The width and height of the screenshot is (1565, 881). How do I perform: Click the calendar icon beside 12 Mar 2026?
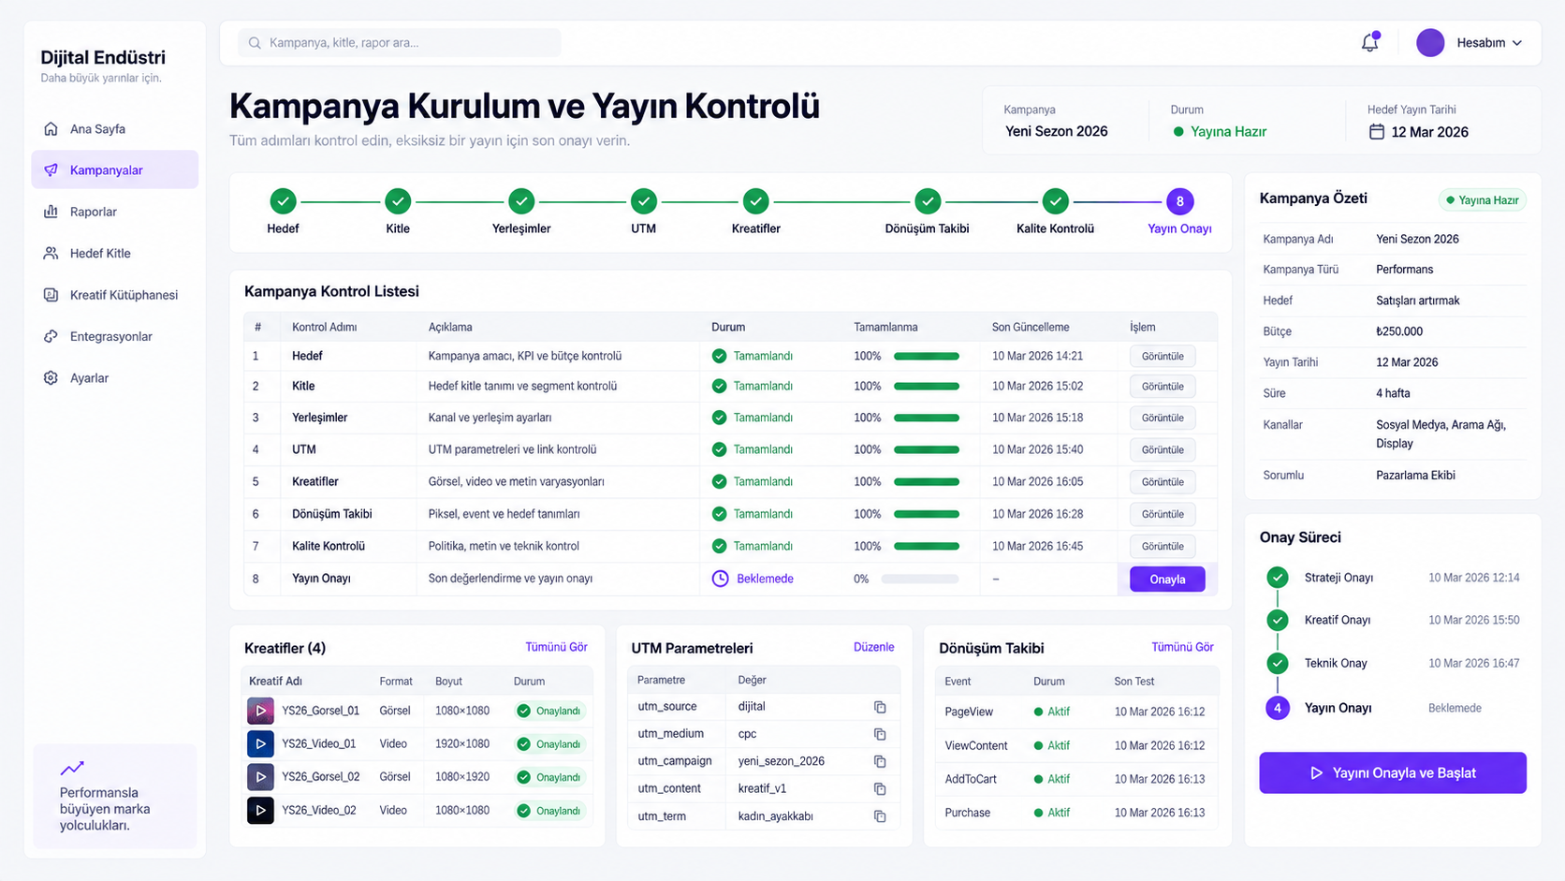click(x=1376, y=132)
